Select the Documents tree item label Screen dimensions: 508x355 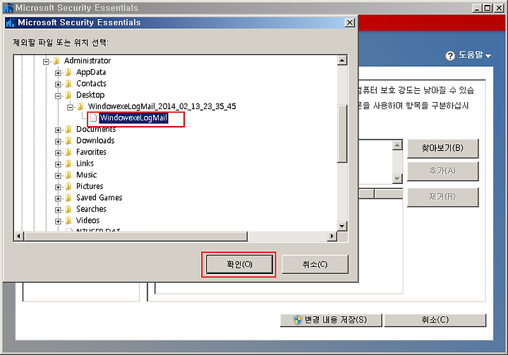tap(96, 130)
